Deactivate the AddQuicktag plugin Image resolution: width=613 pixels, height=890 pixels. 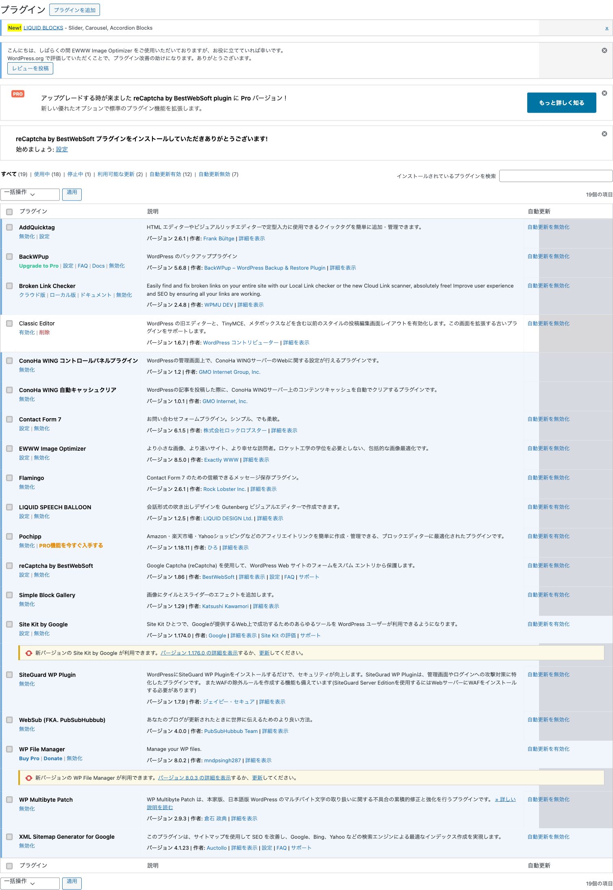coord(27,236)
